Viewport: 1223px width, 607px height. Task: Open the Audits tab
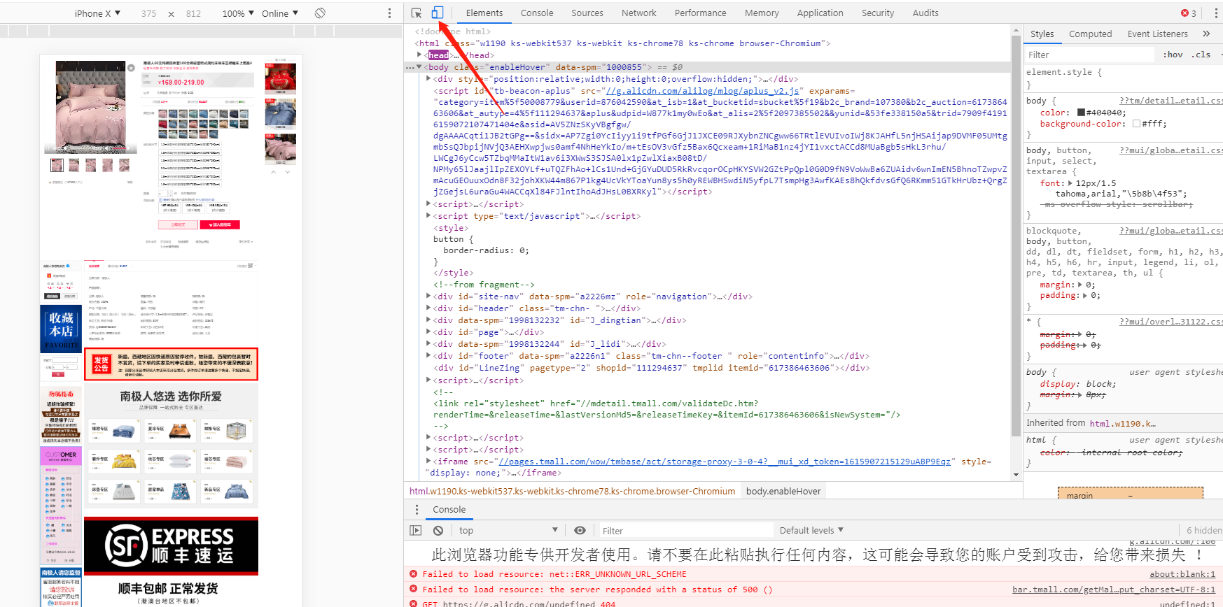(x=925, y=13)
